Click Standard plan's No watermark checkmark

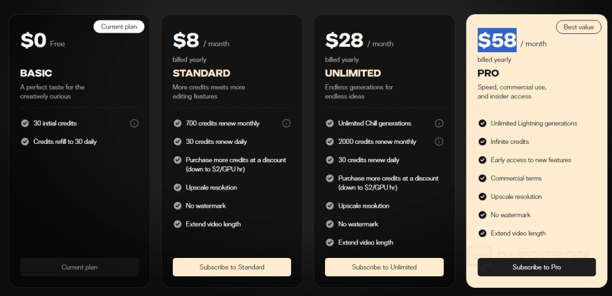177,206
